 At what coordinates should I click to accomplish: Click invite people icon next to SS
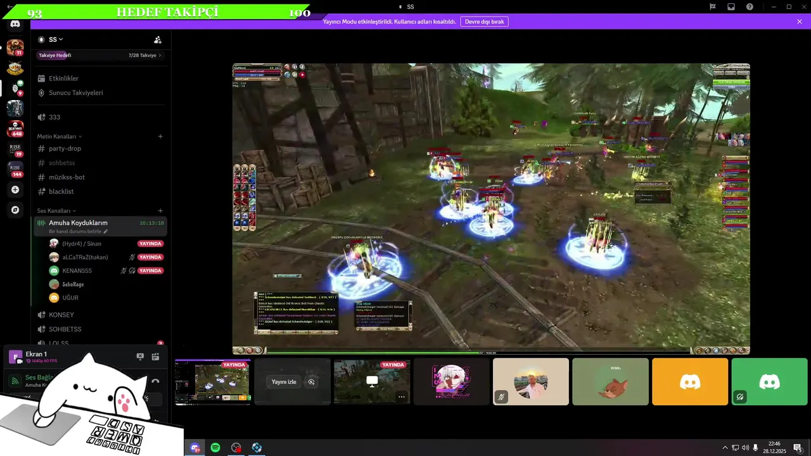click(158, 40)
